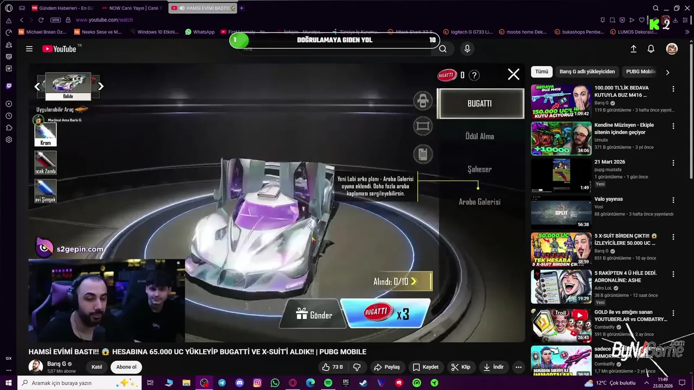Switch to the Gündem Haberleri tab
The width and height of the screenshot is (694, 390).
coord(62,8)
